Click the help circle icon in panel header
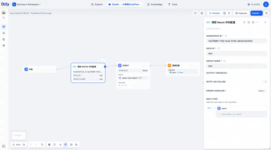The image size is (271, 150). pos(249,22)
